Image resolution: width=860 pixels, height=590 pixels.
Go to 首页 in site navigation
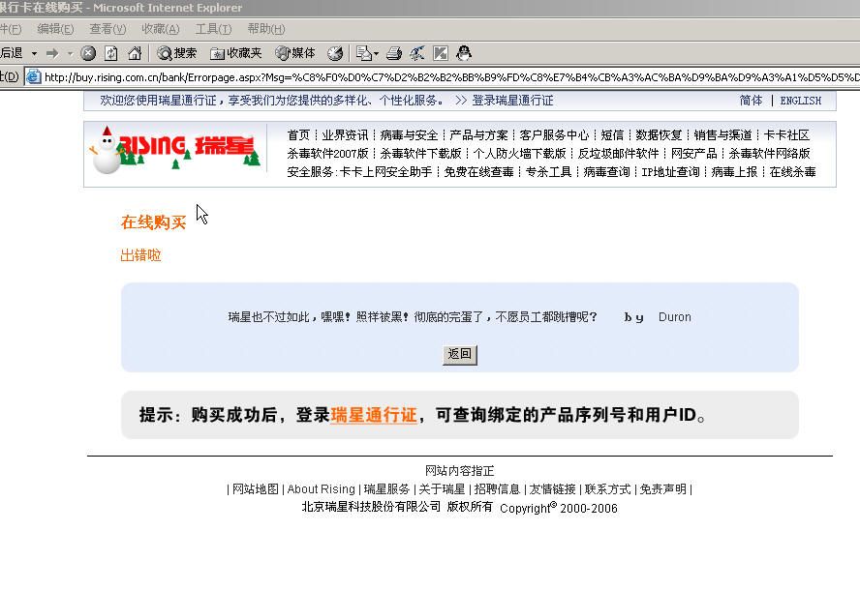coord(299,135)
